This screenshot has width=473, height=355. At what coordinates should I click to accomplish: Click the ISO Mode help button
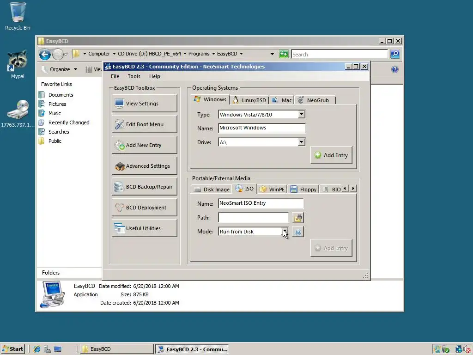tap(298, 232)
